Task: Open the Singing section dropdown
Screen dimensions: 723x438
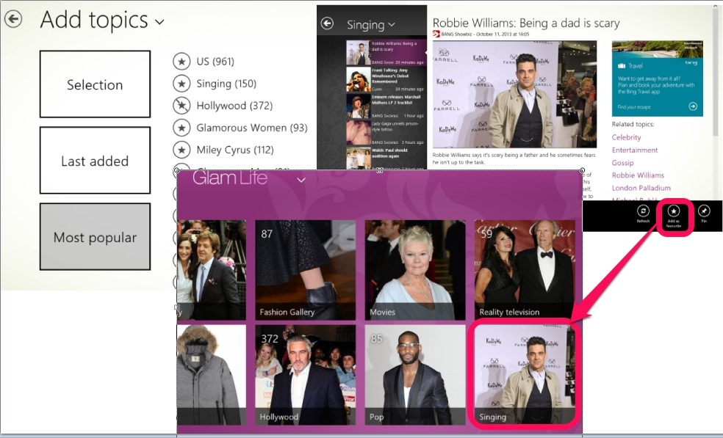Action: 392,24
